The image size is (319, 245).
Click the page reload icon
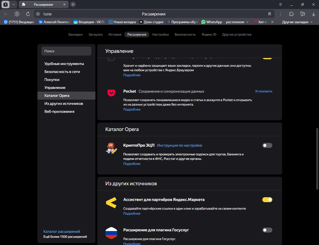coord(28,14)
